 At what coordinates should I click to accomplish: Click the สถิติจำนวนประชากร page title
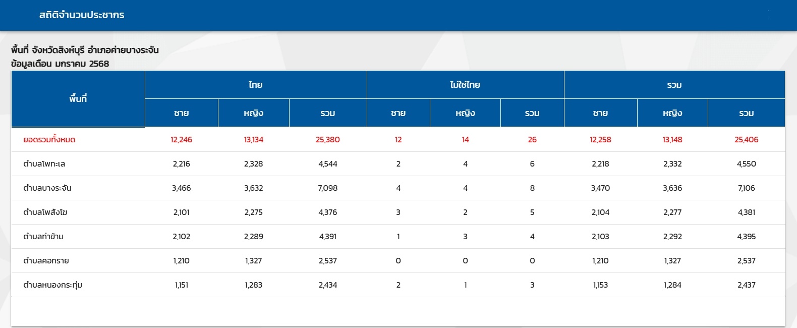82,15
